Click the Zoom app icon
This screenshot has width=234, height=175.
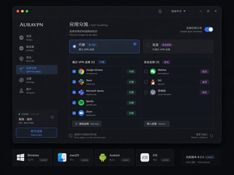pyautogui.click(x=81, y=113)
